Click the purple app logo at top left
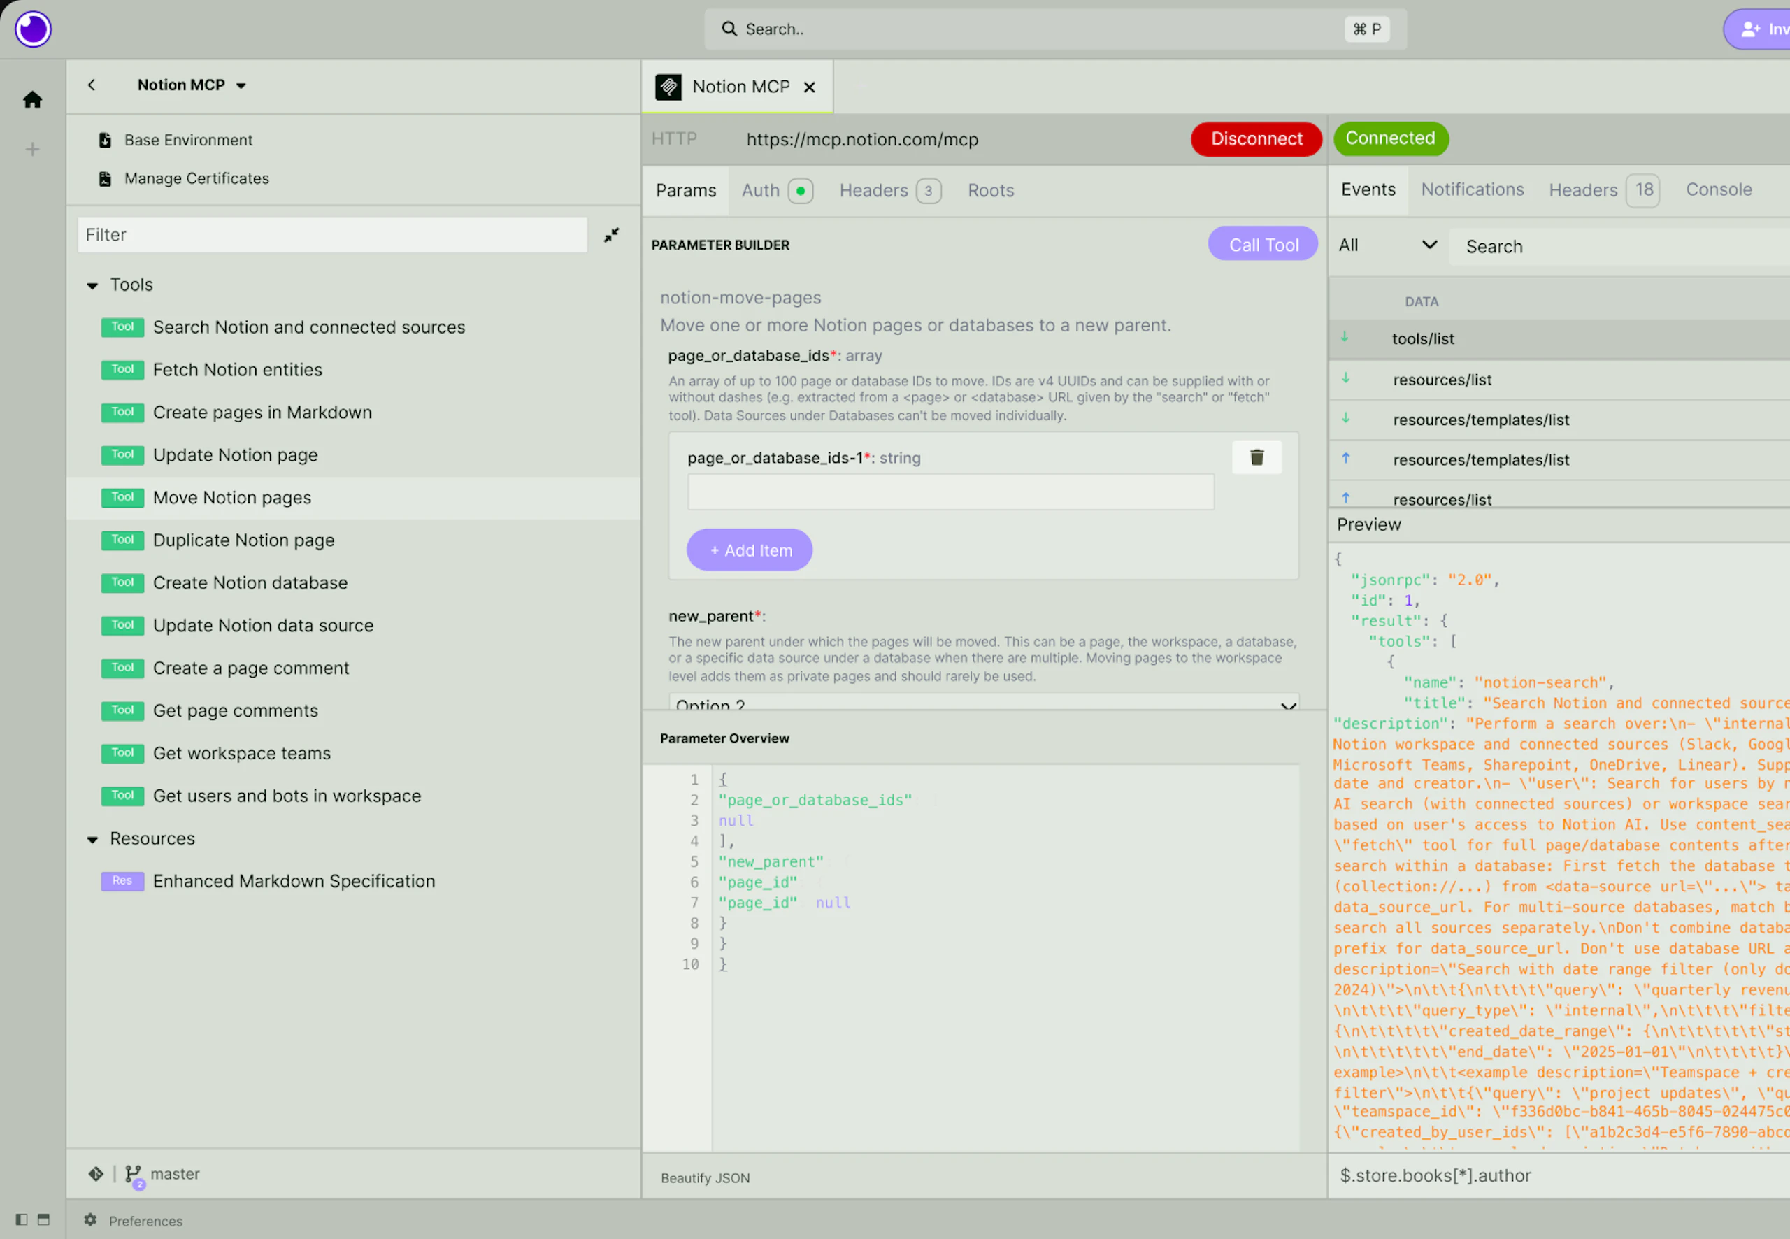Viewport: 1790px width, 1239px height. (33, 29)
